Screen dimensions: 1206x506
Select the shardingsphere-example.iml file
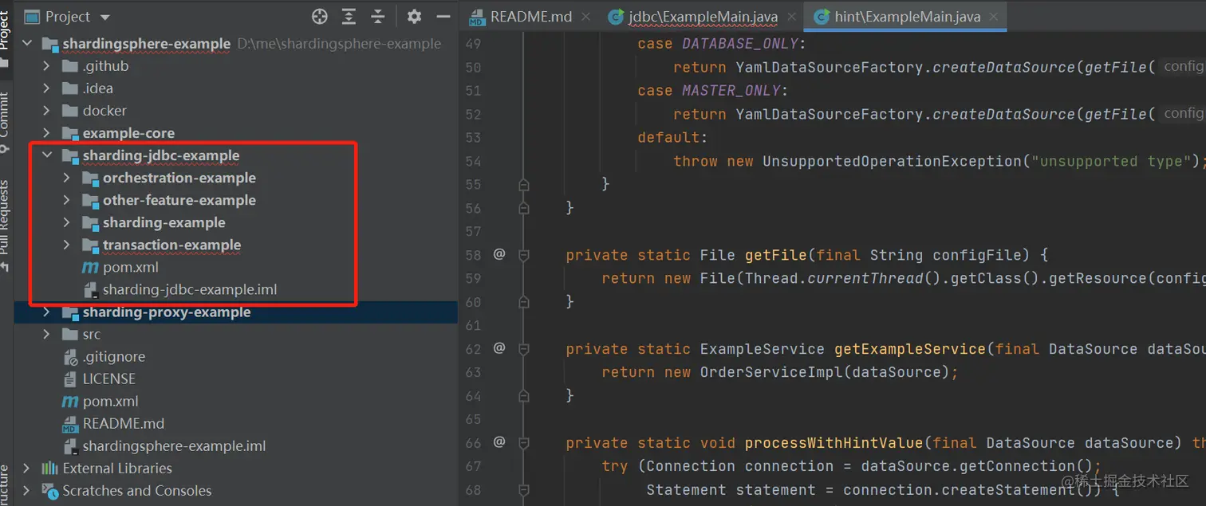point(235,445)
